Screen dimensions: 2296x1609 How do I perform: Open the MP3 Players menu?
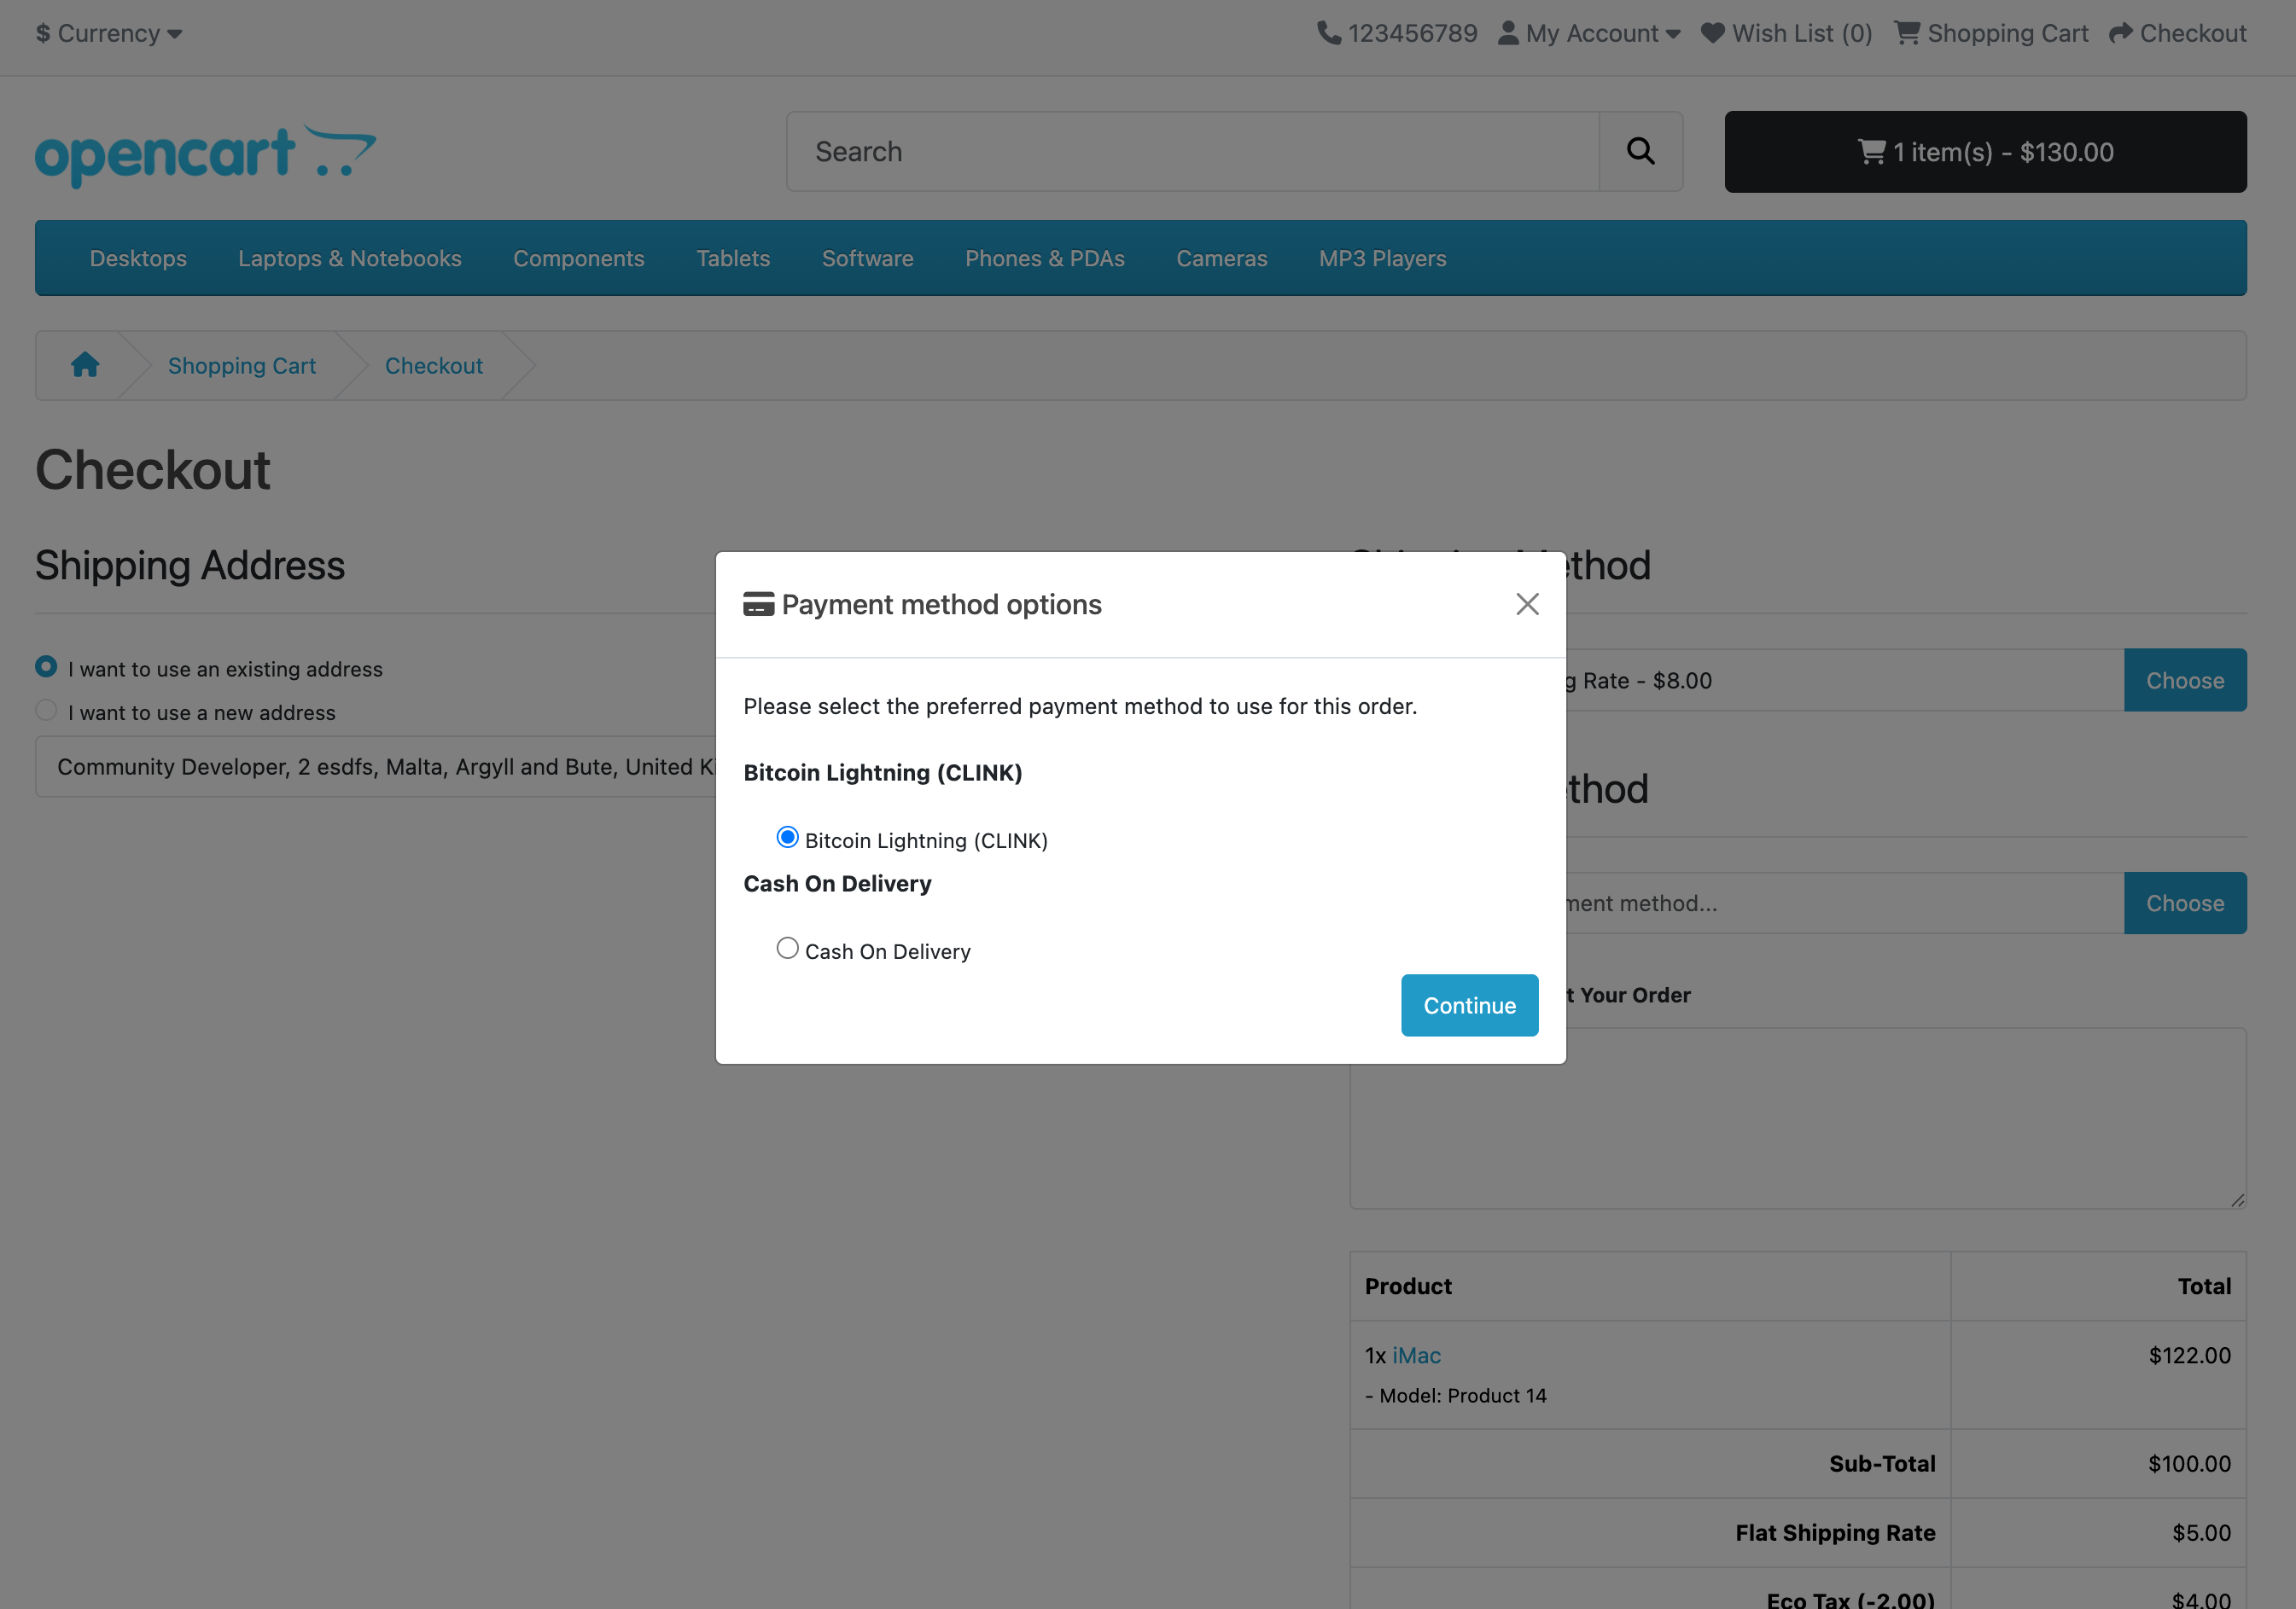pos(1382,258)
